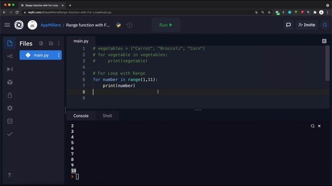This screenshot has height=186, width=332.
Task: Run the program with Run button
Action: [x=166, y=25]
